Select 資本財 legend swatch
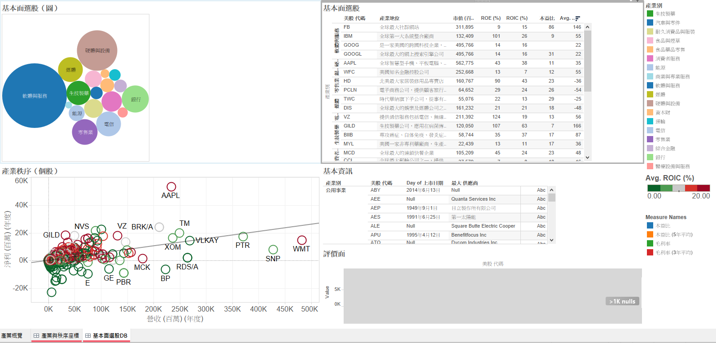716x343 pixels. click(650, 112)
